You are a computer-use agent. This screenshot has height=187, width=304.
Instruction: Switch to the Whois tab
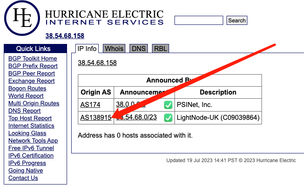tap(114, 49)
